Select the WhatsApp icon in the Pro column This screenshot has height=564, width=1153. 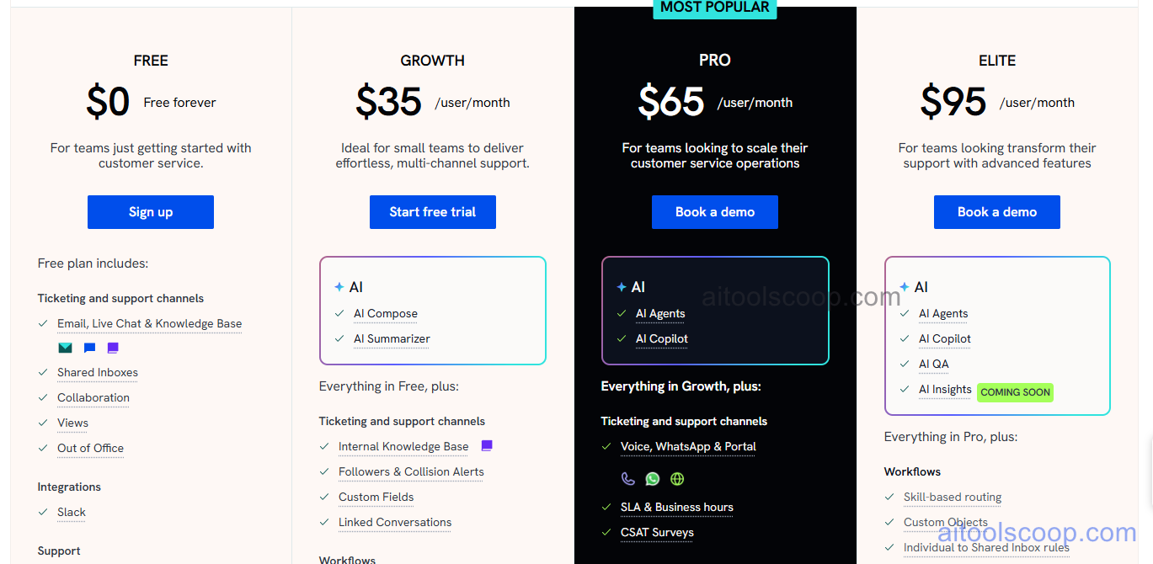point(652,478)
